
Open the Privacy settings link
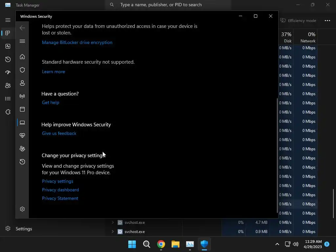(x=57, y=181)
